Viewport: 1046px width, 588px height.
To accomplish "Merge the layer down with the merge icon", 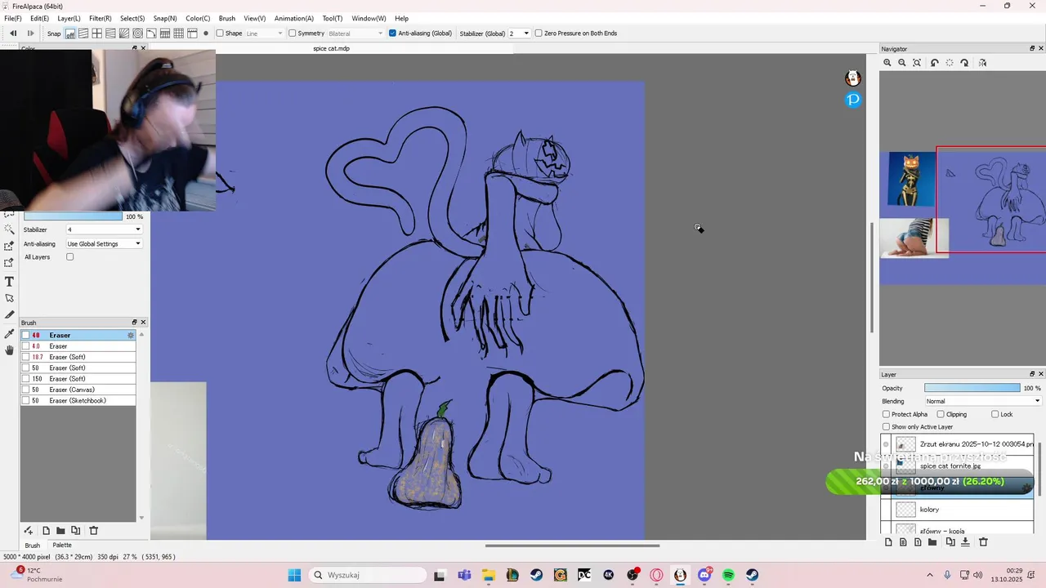I will tap(965, 542).
